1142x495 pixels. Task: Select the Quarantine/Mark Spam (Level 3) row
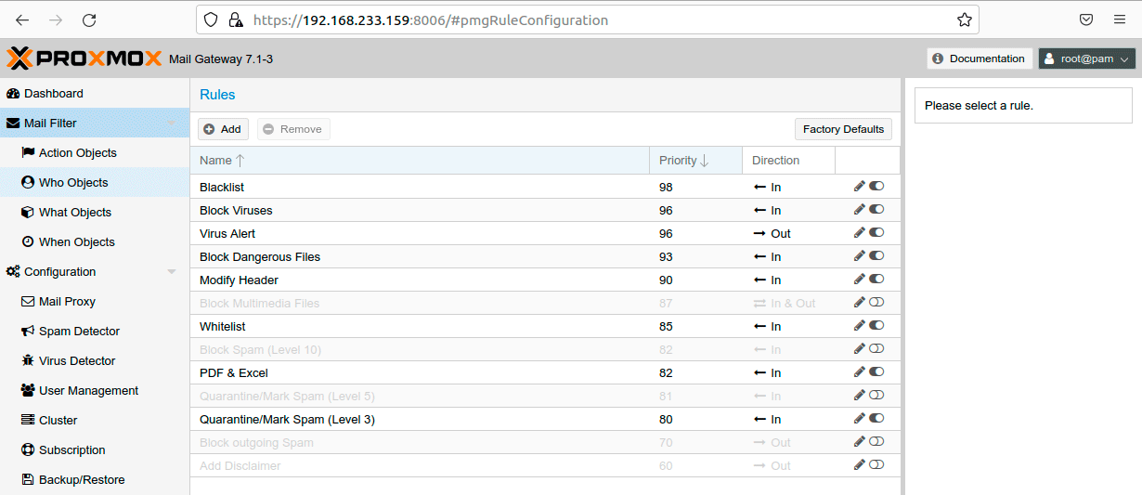pyautogui.click(x=545, y=419)
